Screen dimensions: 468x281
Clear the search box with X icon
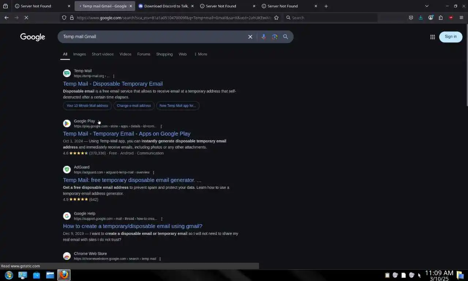click(250, 37)
